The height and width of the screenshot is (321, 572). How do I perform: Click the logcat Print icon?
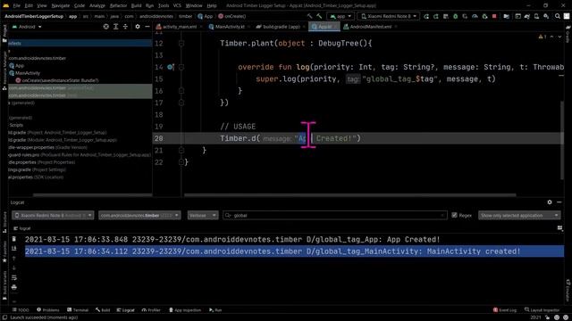[14, 287]
